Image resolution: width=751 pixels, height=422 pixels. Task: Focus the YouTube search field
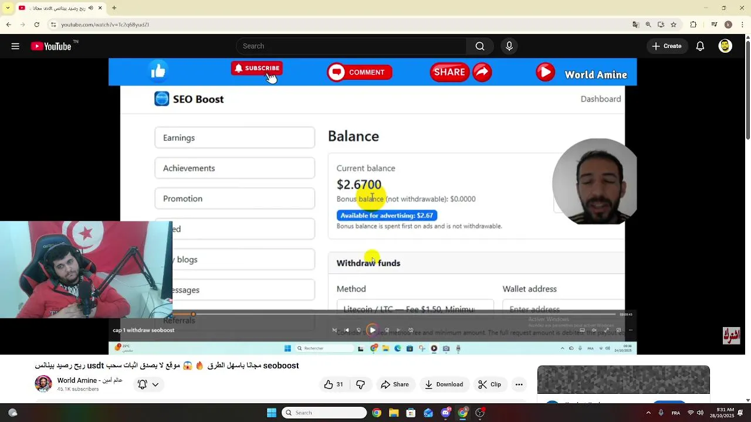(351, 46)
